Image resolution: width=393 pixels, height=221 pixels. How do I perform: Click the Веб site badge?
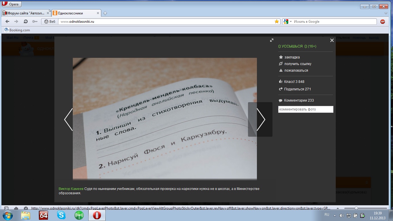(x=50, y=22)
